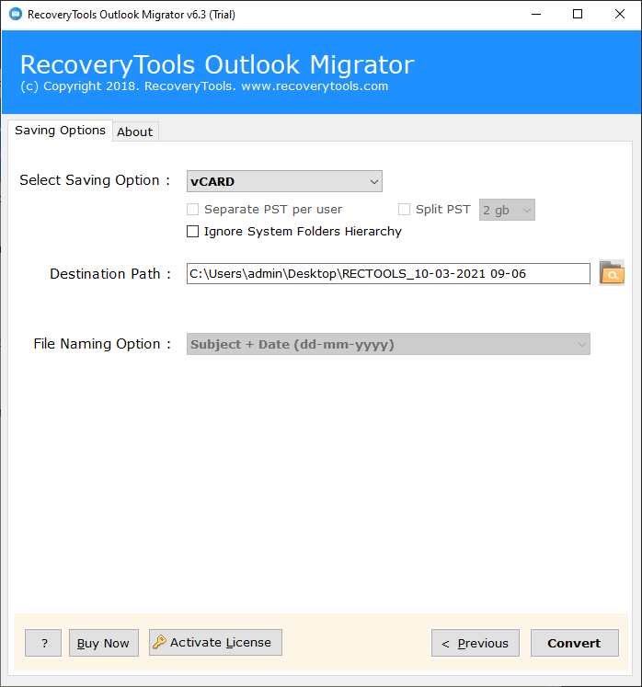Screen dimensions: 642x687
Task: Switch to the About tab
Action: pos(135,132)
